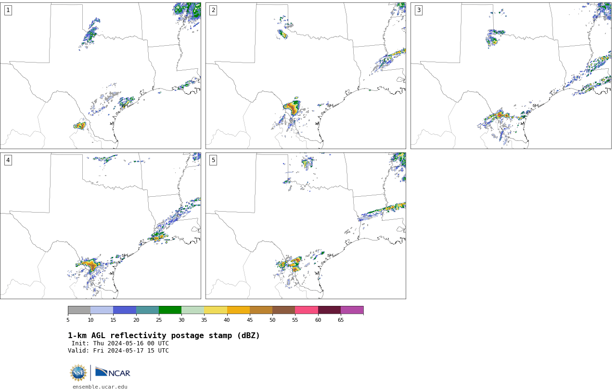
Task: Click the Valid Fri 2024-05-17 15 UTC text
Action: pos(118,351)
